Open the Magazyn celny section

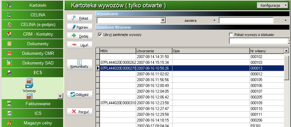click(32, 123)
